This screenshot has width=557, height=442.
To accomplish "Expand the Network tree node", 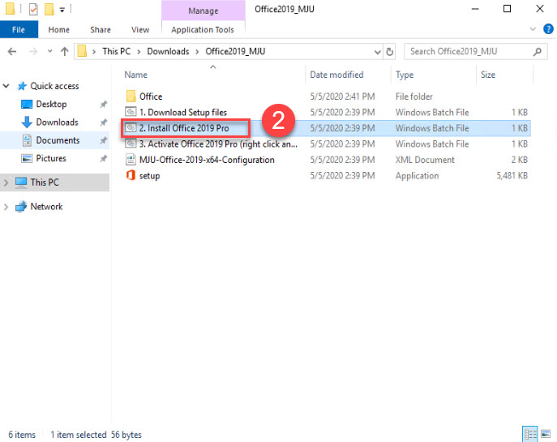I will click(6, 207).
